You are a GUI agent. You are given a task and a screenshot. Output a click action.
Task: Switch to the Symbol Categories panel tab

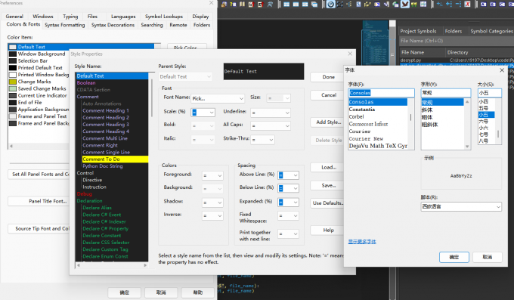click(x=491, y=31)
